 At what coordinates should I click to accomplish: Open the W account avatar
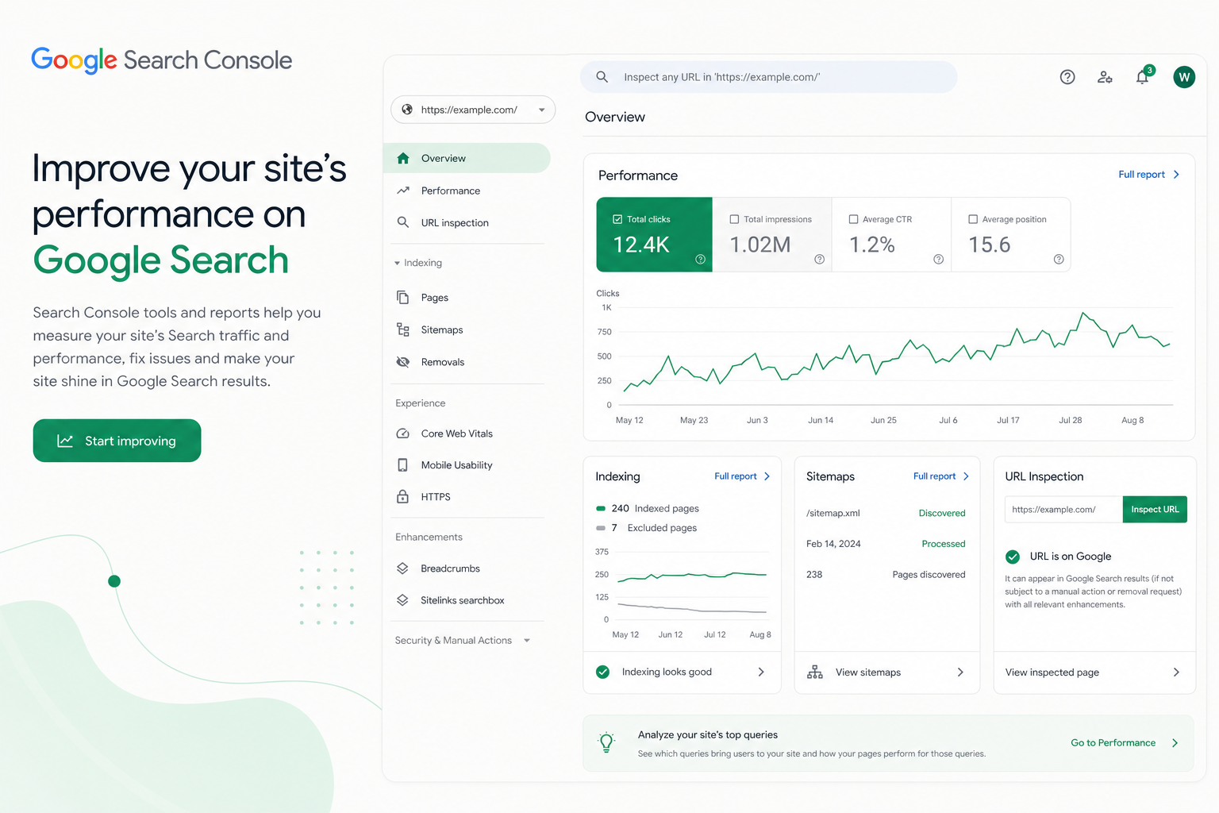[x=1184, y=77]
